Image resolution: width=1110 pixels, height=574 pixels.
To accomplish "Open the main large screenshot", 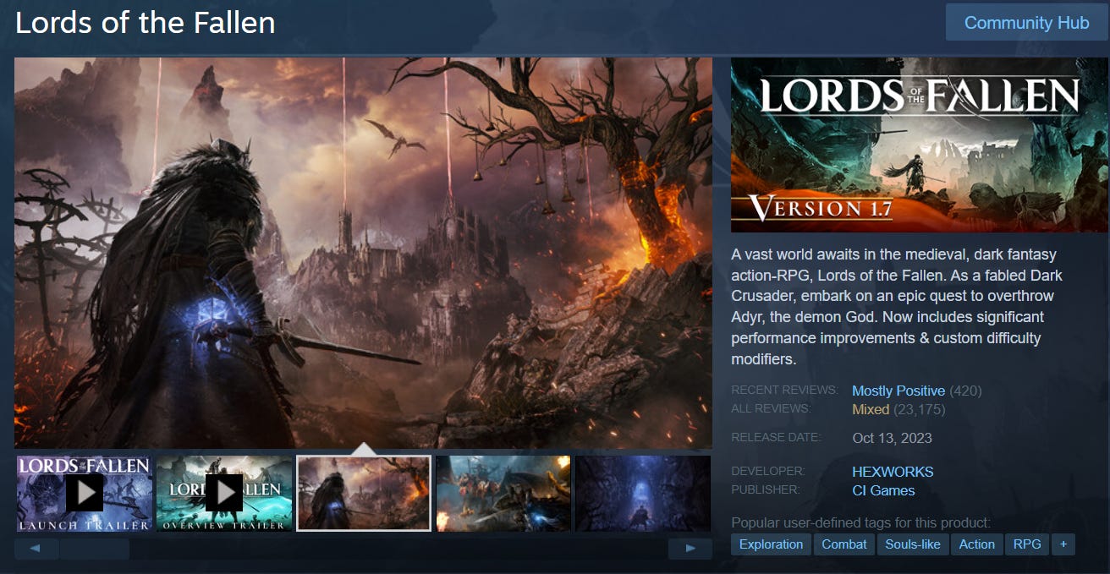I will coord(363,252).
